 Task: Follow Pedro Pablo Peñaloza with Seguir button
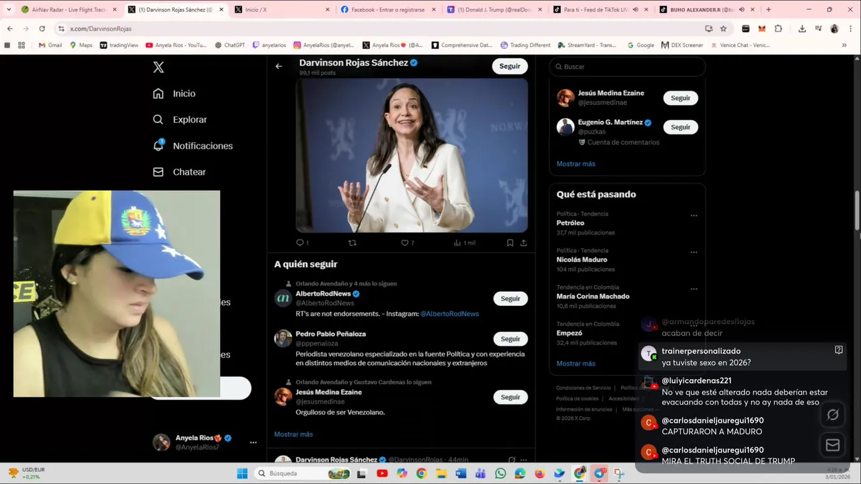pyautogui.click(x=510, y=339)
